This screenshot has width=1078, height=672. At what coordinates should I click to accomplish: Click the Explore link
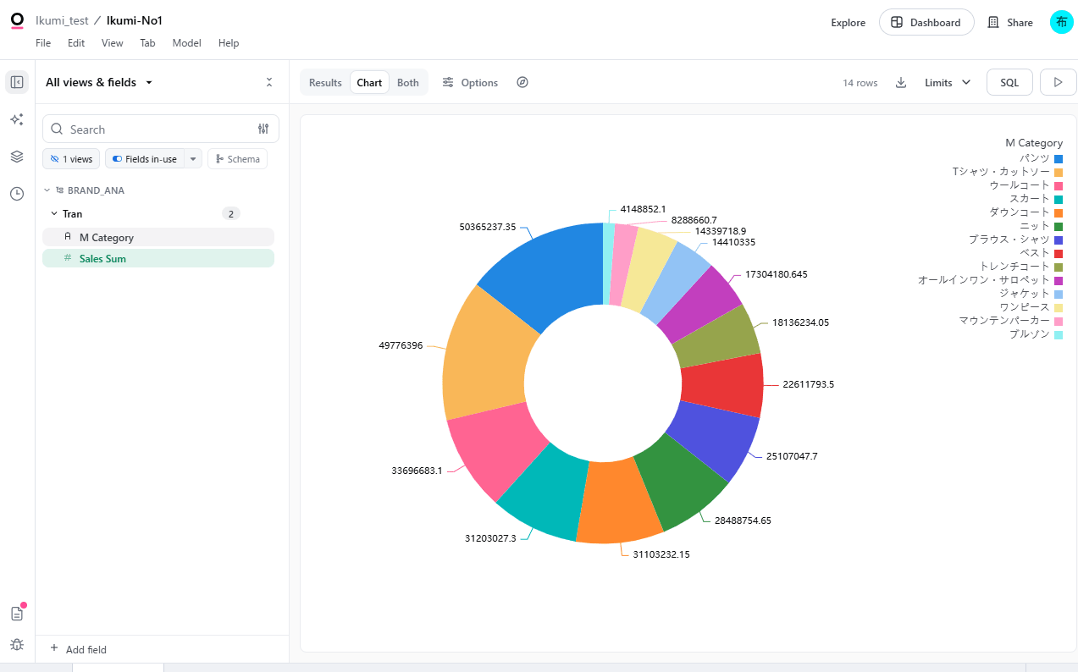(848, 23)
